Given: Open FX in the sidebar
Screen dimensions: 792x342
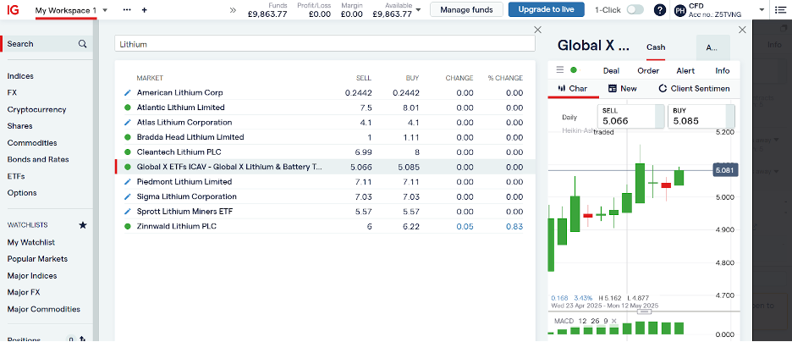Looking at the screenshot, I should point(12,93).
